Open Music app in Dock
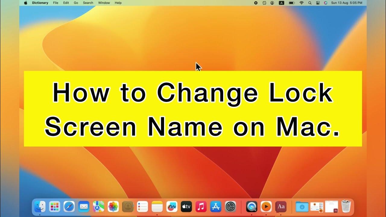This screenshot has height=217, width=386. point(201,206)
